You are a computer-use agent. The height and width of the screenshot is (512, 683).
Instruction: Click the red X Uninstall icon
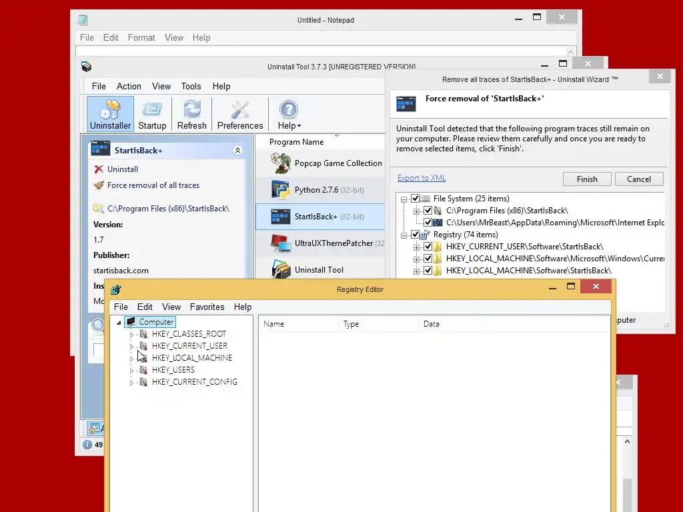pyautogui.click(x=99, y=169)
